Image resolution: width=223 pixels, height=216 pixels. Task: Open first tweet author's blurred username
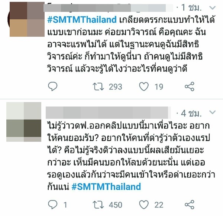pos(108,8)
